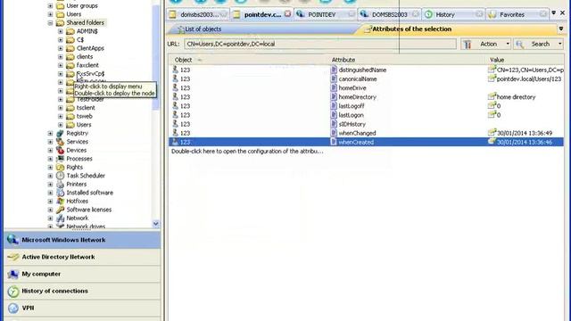Click the user icon on the distinguishedName row
The height and width of the screenshot is (321, 571).
(x=175, y=70)
